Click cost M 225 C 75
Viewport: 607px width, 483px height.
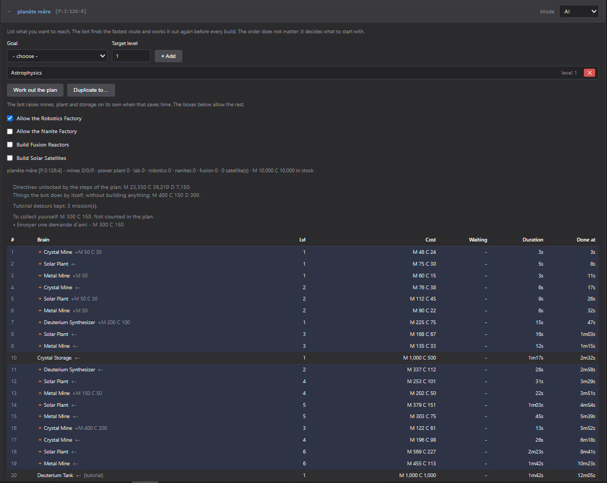(x=423, y=322)
